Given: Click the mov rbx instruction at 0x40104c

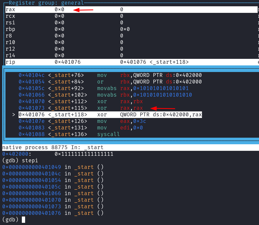Looking at the screenshot, I should [x=149, y=75].
